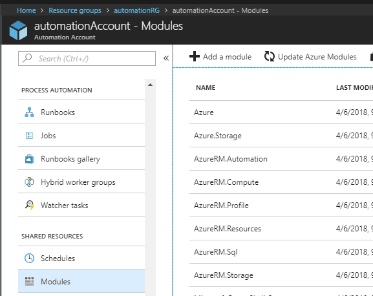373x296 pixels.
Task: Open the automationRG breadcrumb link
Action: [137, 10]
